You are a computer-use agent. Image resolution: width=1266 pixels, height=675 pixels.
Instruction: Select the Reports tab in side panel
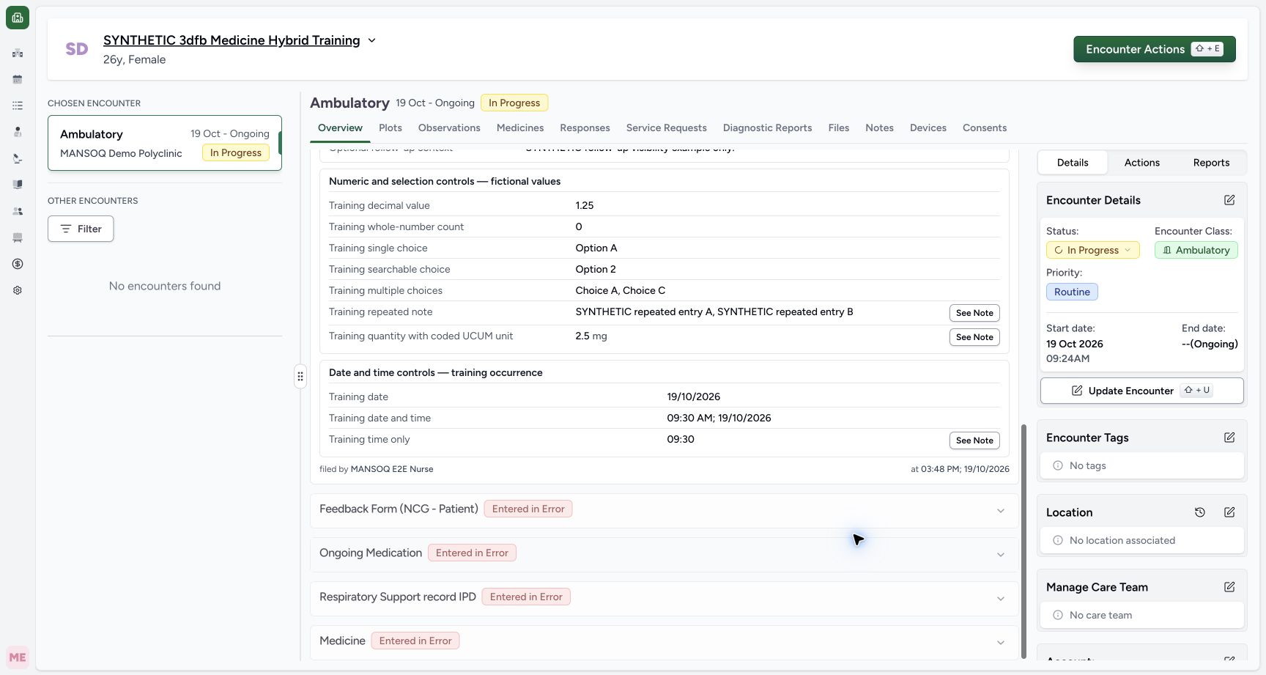(1211, 163)
